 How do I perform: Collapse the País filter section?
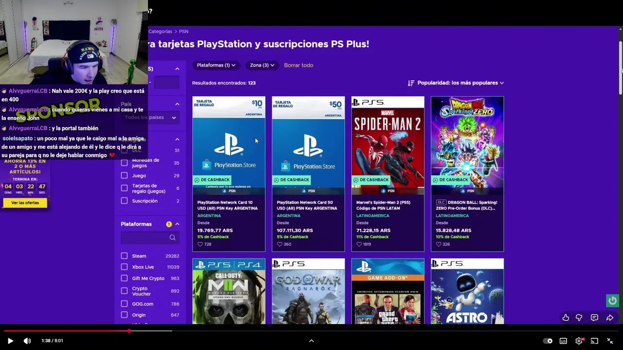[177, 104]
